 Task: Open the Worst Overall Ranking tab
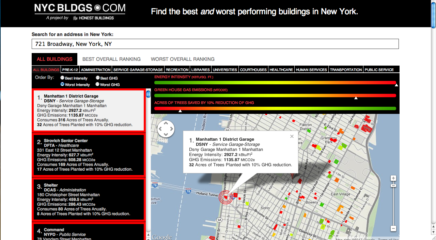point(183,59)
